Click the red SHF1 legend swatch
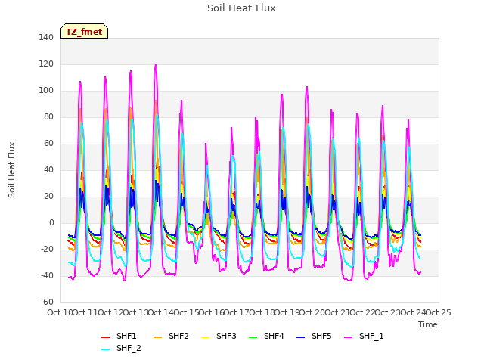This screenshot has width=484, height=363. pos(106,337)
